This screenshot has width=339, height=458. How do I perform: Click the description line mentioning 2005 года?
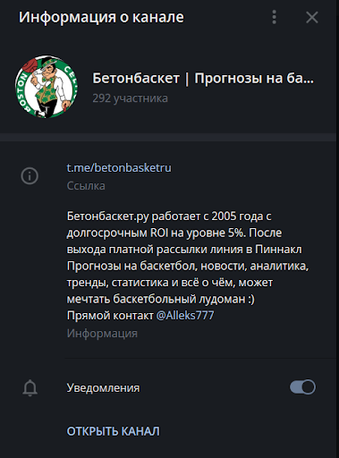[169, 216]
